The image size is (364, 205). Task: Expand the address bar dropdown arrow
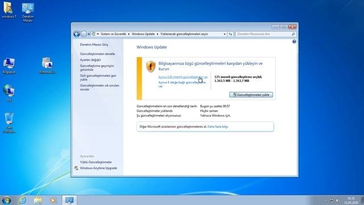225,34
